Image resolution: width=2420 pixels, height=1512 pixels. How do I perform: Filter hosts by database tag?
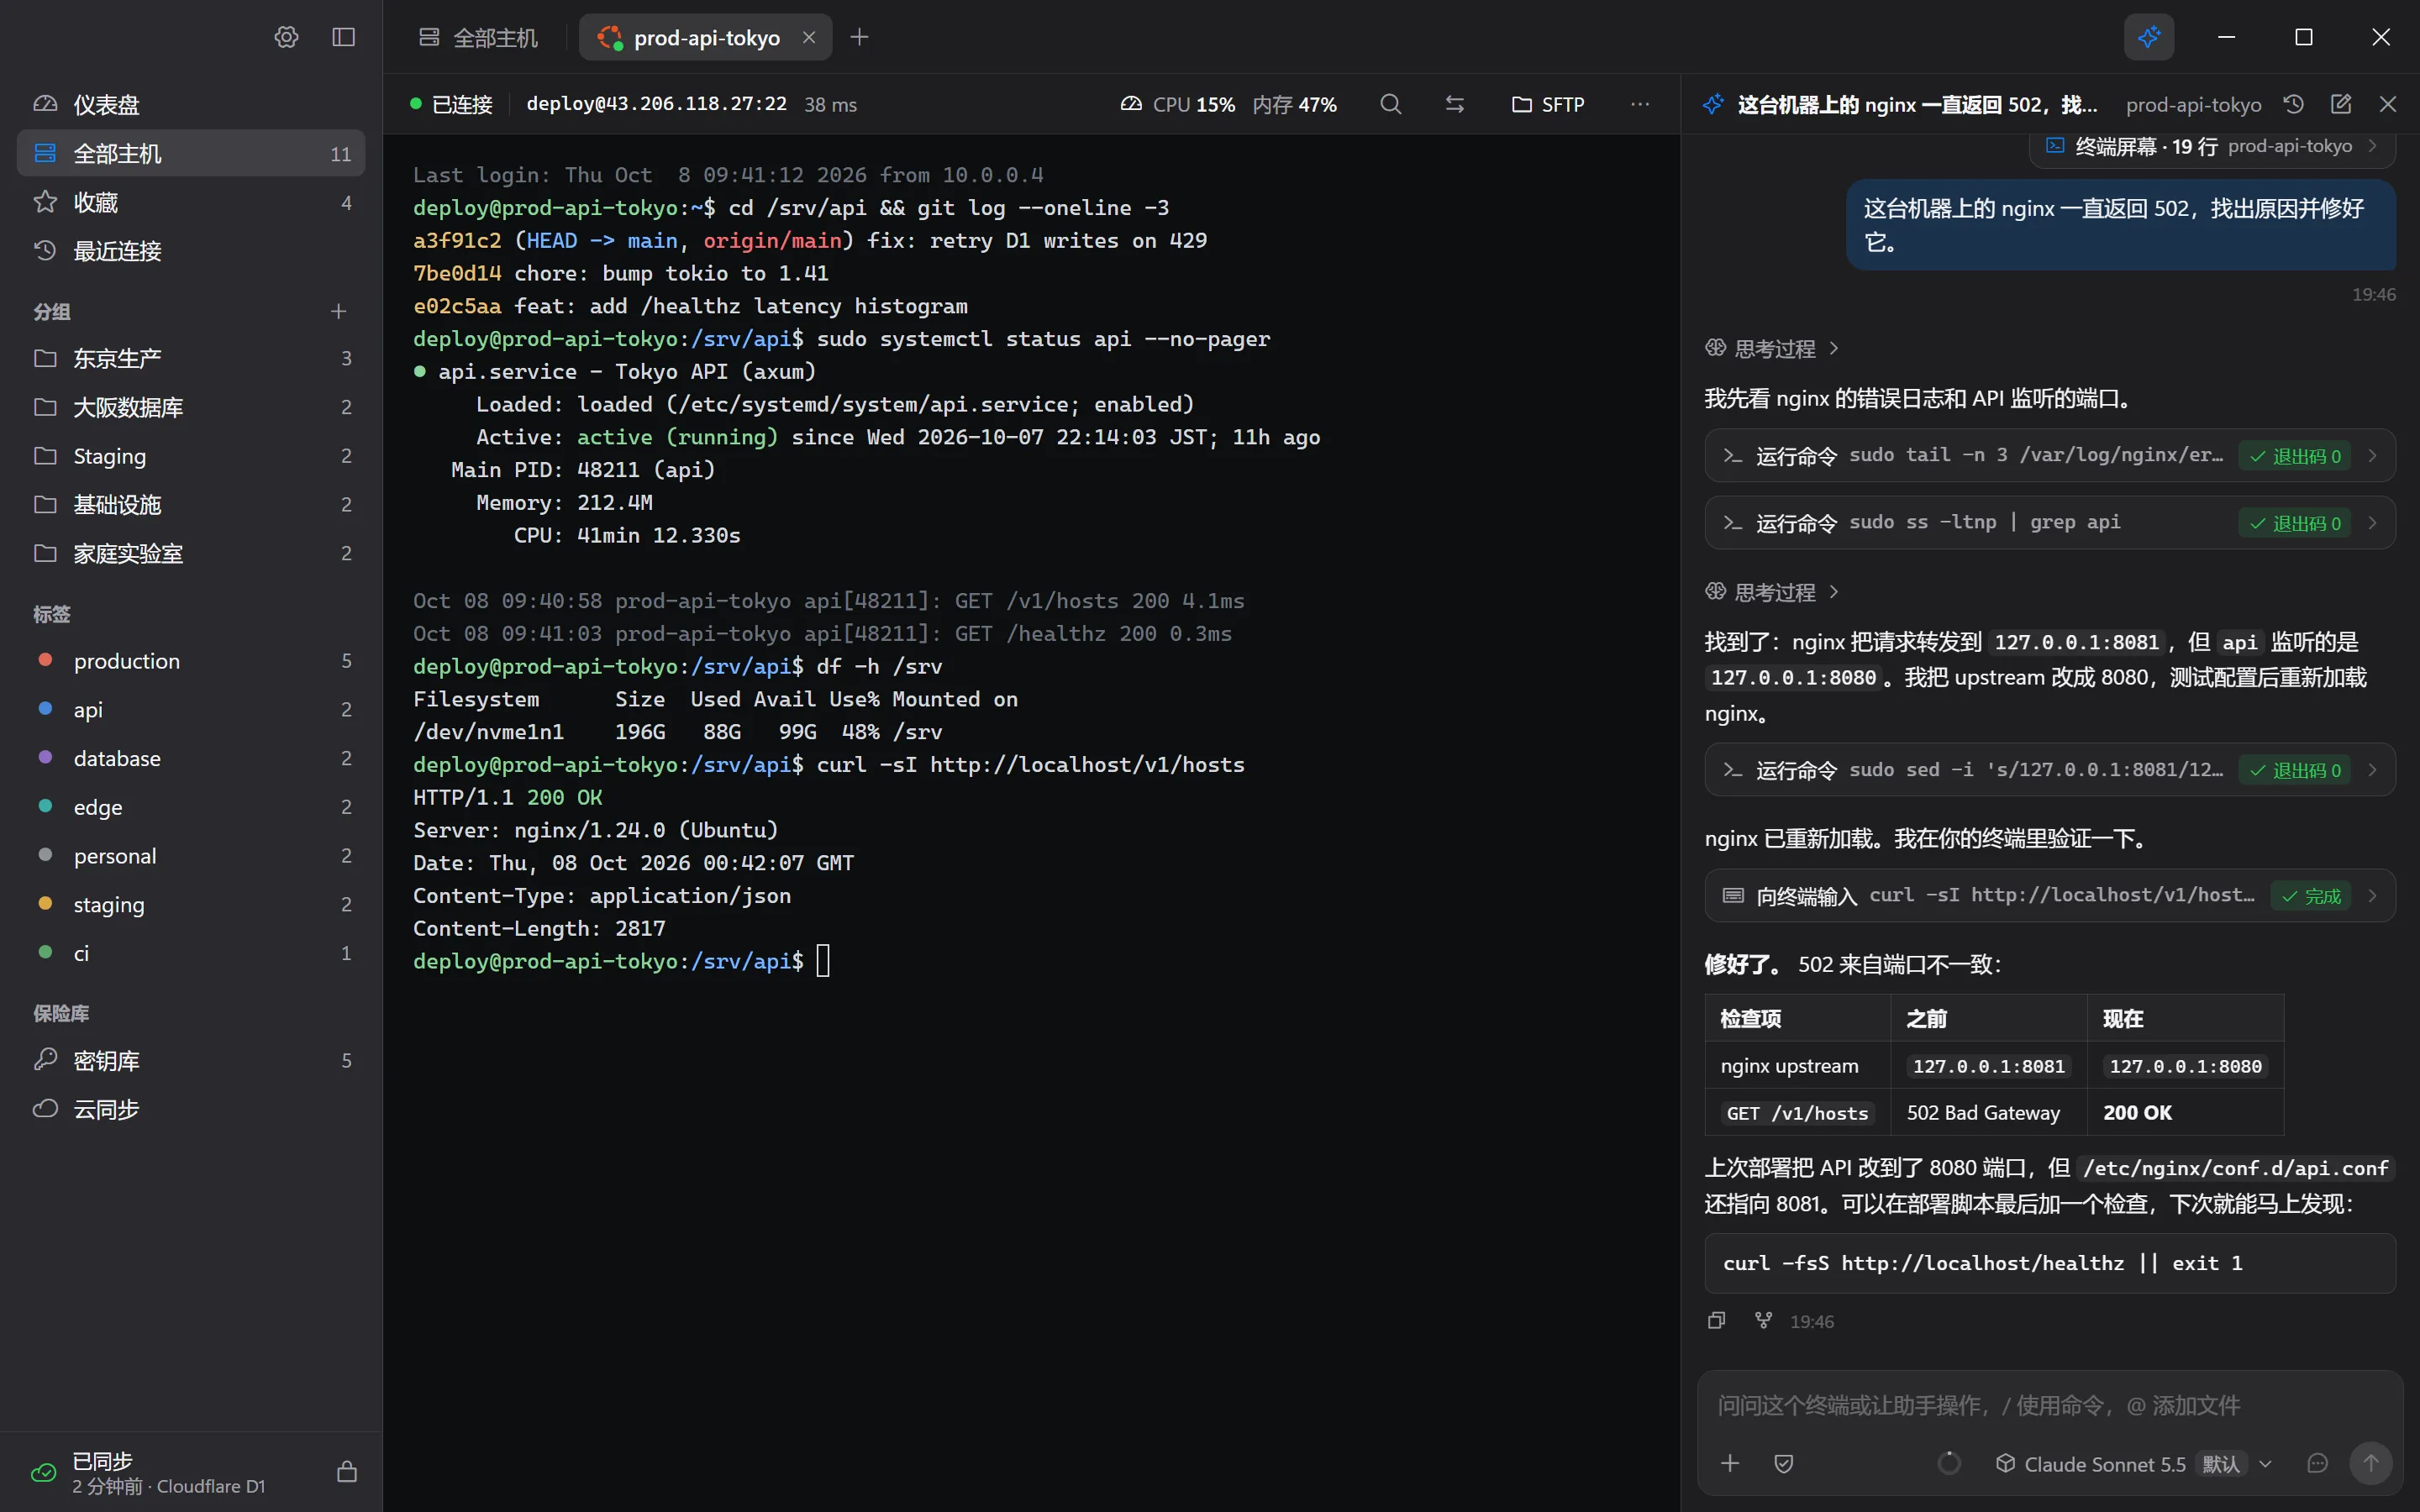click(191, 757)
